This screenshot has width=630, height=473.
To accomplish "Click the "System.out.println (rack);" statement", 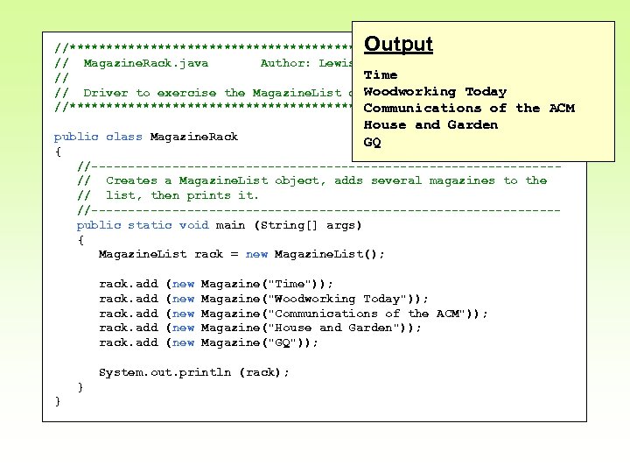I will (x=193, y=372).
